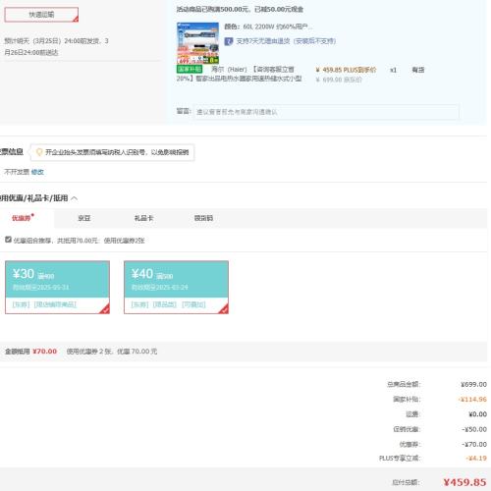Toggle the coupon combination recommendation checkbox

click(8, 240)
